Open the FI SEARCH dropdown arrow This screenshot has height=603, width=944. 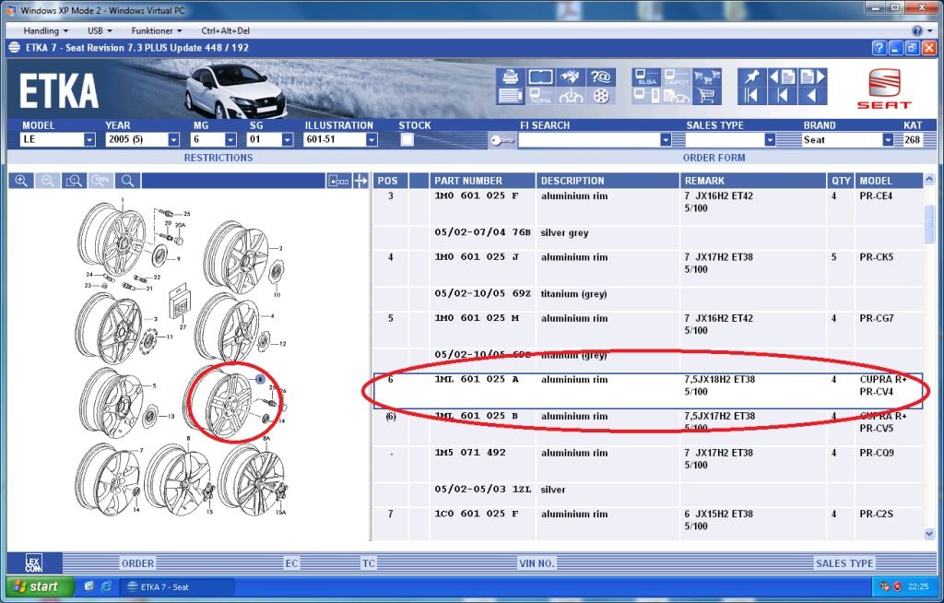click(x=666, y=140)
